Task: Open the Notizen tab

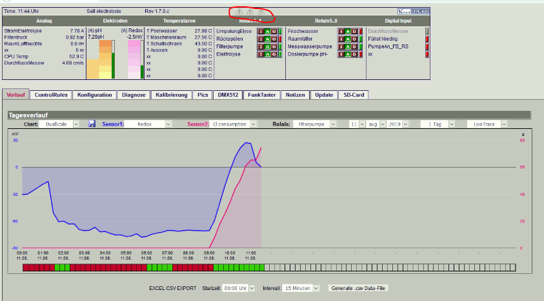Action: click(296, 95)
